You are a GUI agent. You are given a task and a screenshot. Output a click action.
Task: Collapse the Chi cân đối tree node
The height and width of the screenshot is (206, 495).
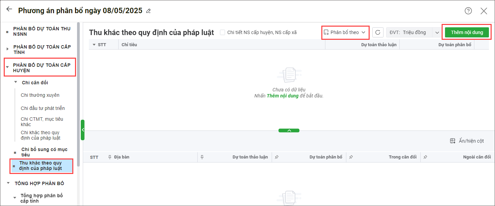pyautogui.click(x=16, y=83)
